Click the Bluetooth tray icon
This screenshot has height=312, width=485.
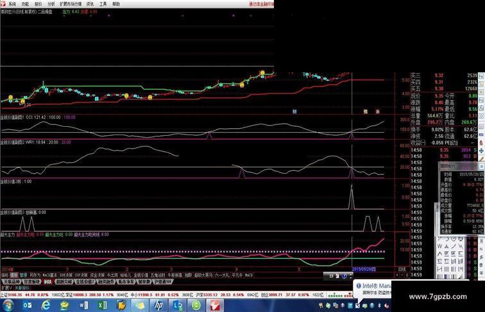pos(379,306)
